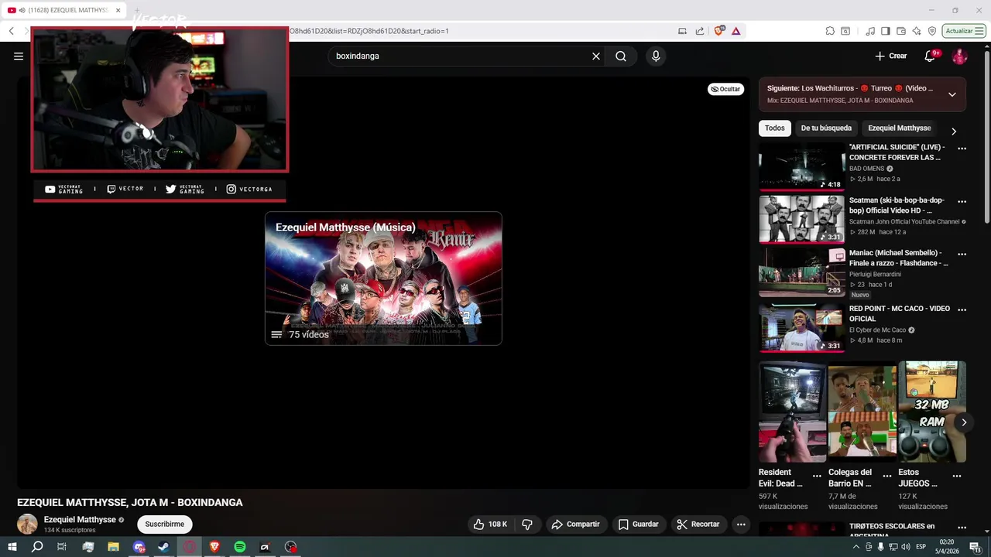Open the Brave Leo AI sparkle icon
991x557 pixels.
917,31
